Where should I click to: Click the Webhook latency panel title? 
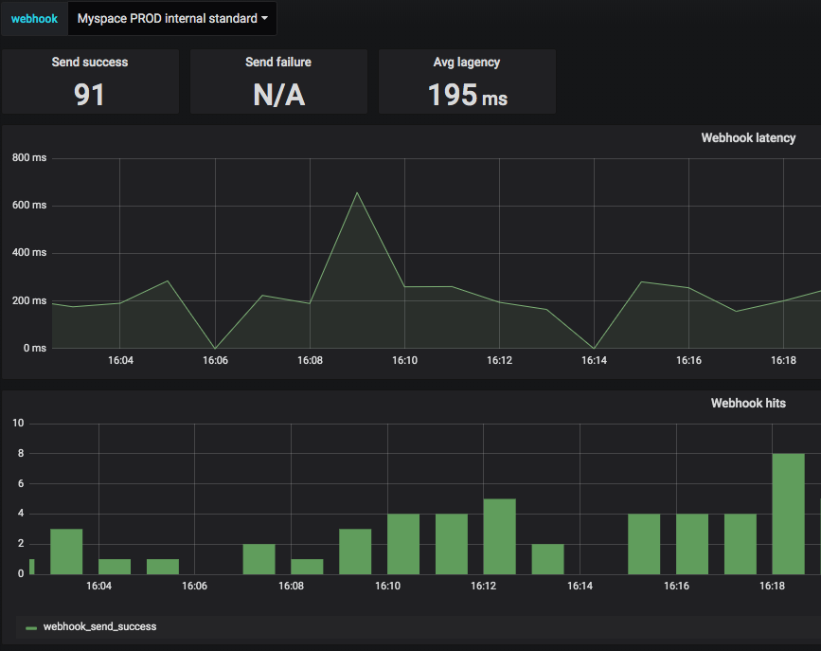pos(748,137)
